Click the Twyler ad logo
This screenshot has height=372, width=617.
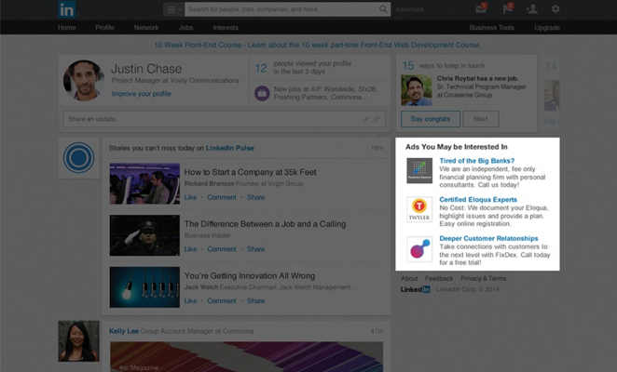(419, 209)
